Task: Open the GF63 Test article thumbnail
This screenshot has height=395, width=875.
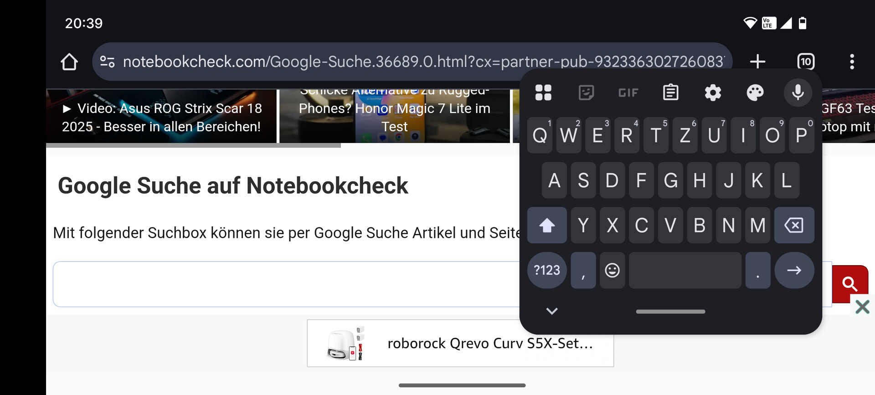Action: point(848,116)
